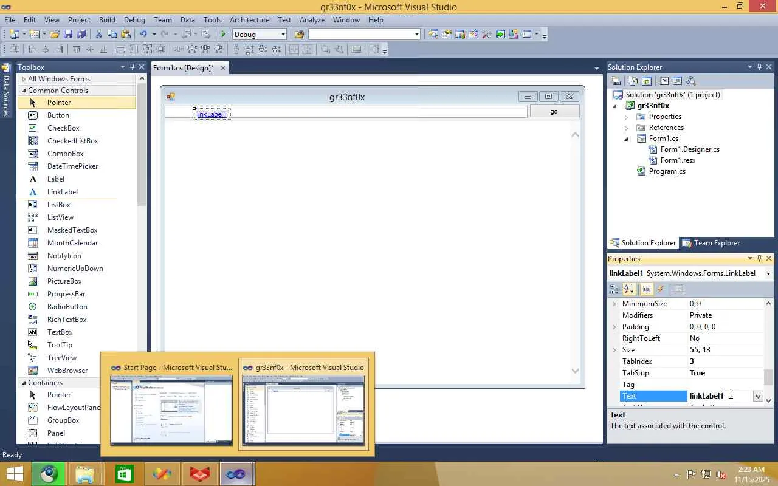The height and width of the screenshot is (486, 778).
Task: Expand the References node in Solution Explorer
Action: (627, 128)
